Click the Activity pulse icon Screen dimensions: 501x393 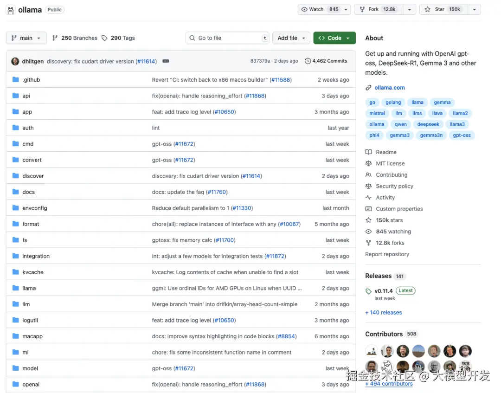[x=368, y=198]
